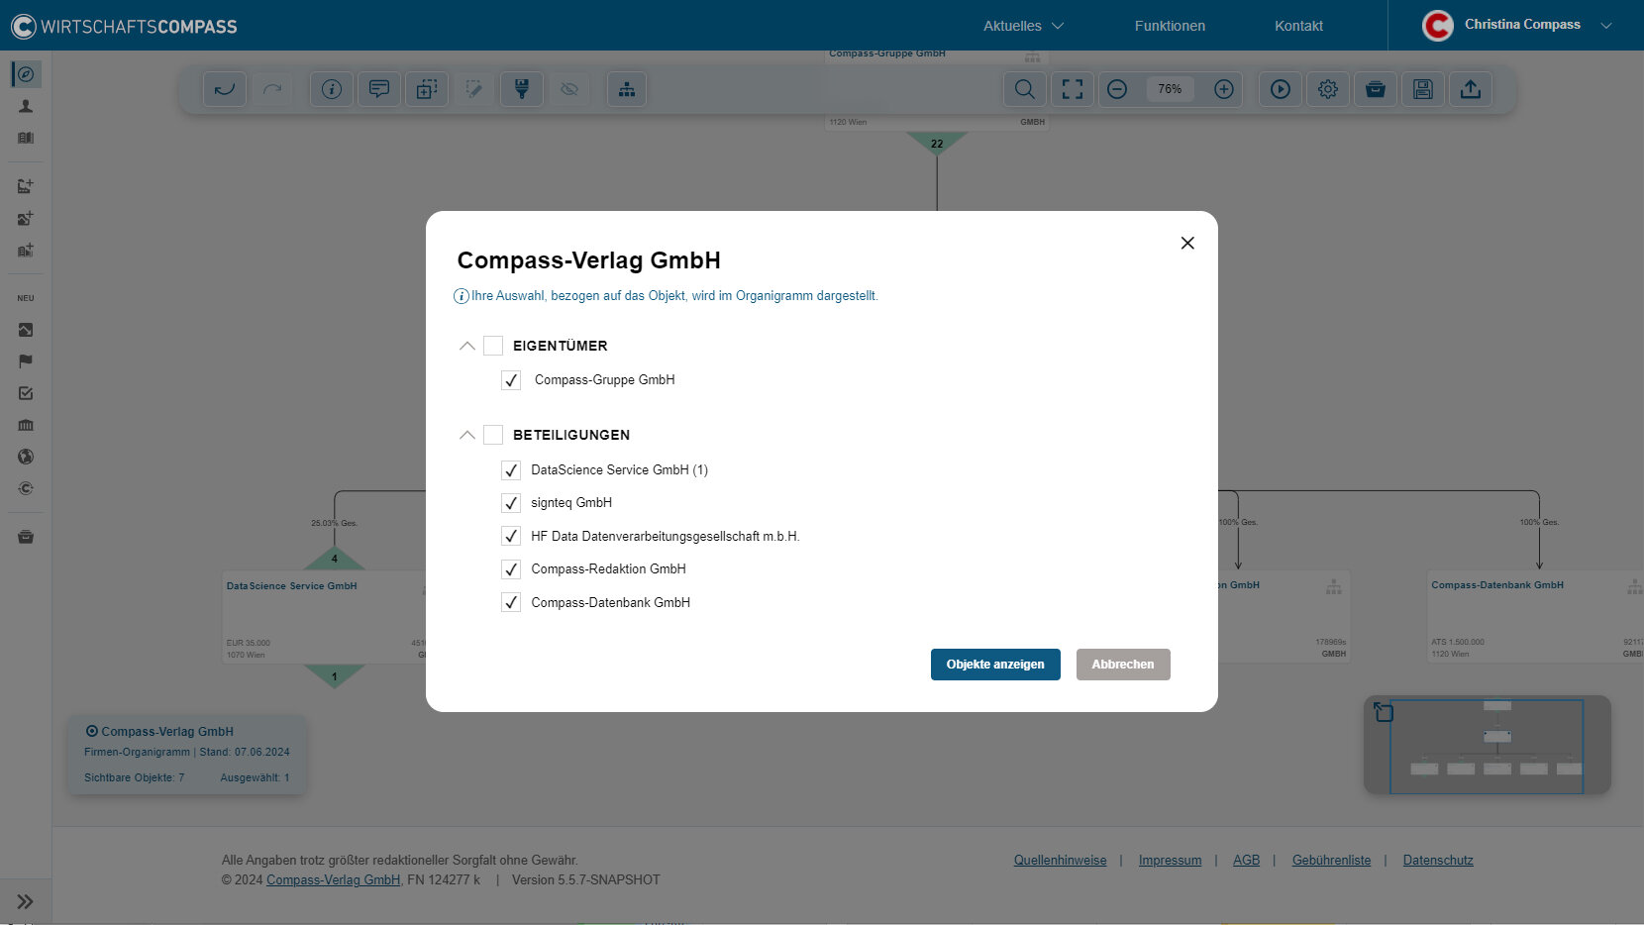Click the Wirtschaftscompass logo
1644x925 pixels.
coord(124,26)
